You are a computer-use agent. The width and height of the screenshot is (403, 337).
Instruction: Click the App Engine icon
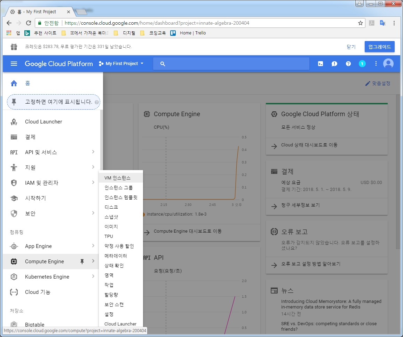(14, 246)
